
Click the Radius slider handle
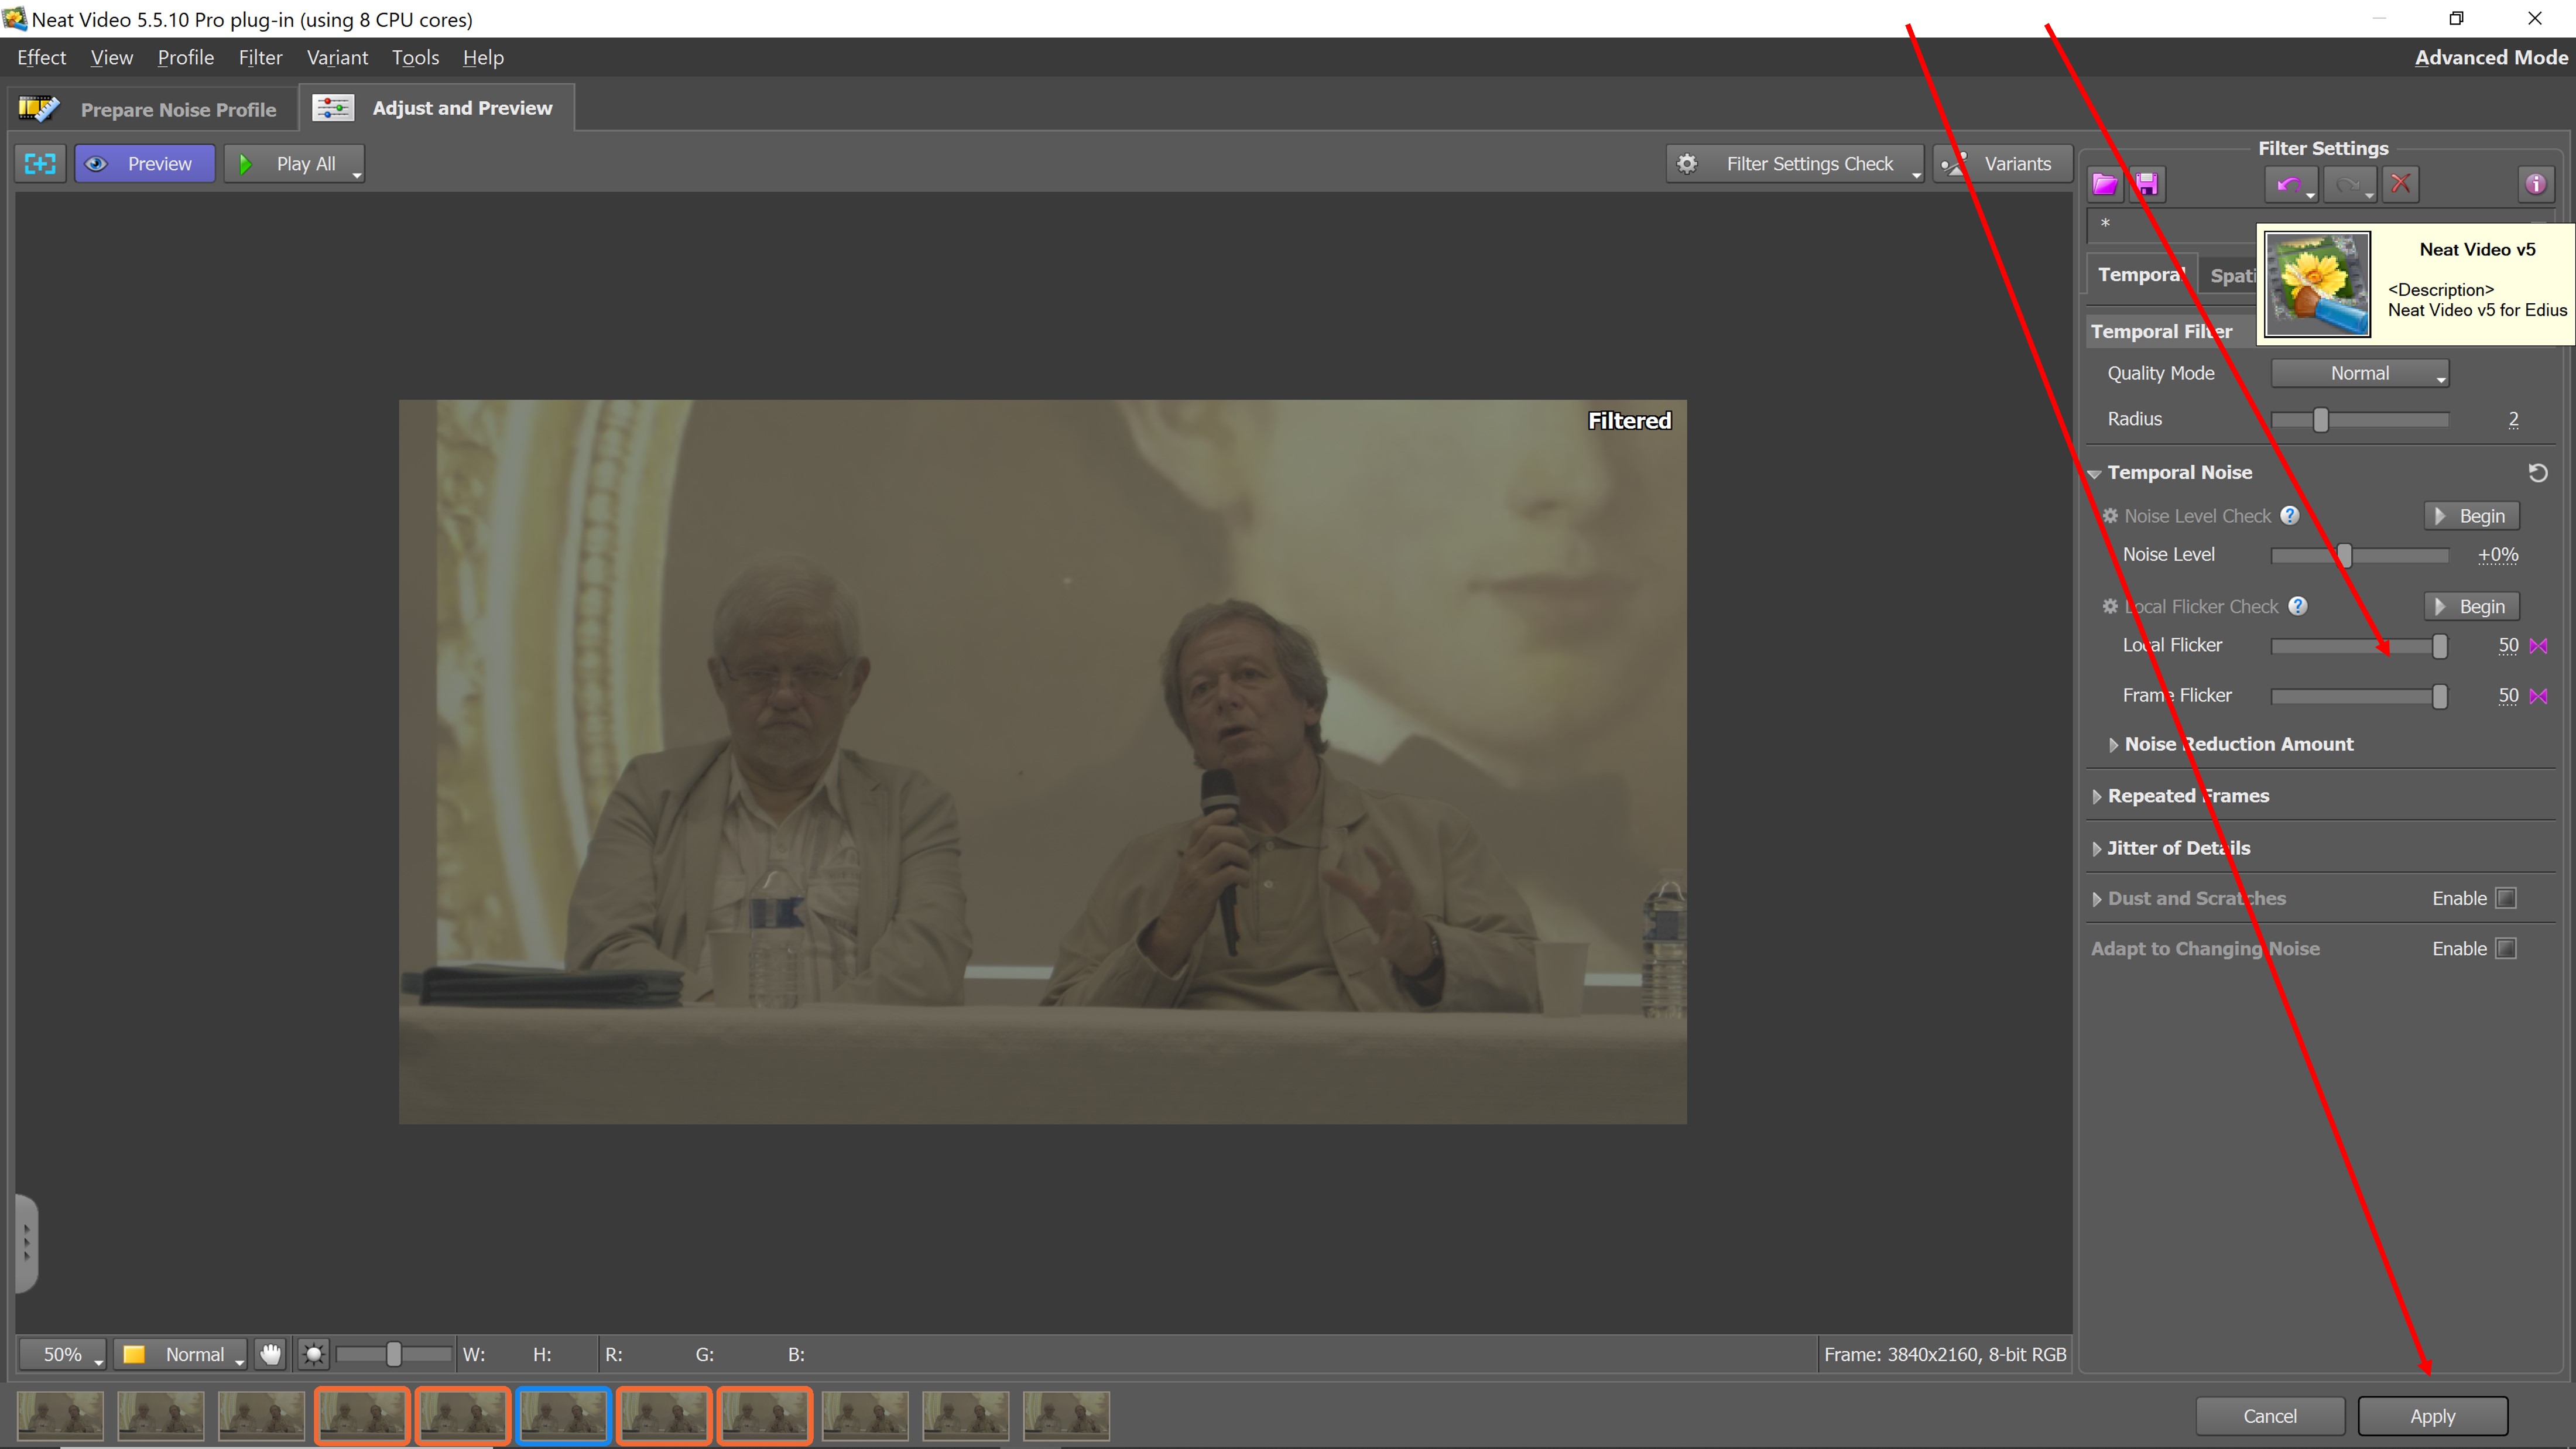point(2320,420)
